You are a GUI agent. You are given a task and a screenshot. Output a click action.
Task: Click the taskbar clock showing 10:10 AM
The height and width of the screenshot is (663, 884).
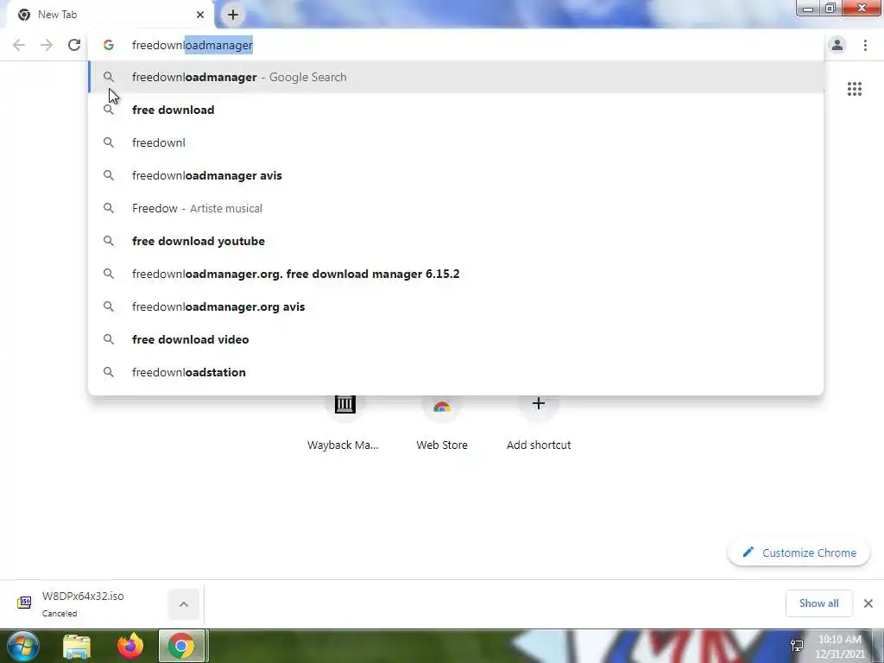[x=839, y=647]
